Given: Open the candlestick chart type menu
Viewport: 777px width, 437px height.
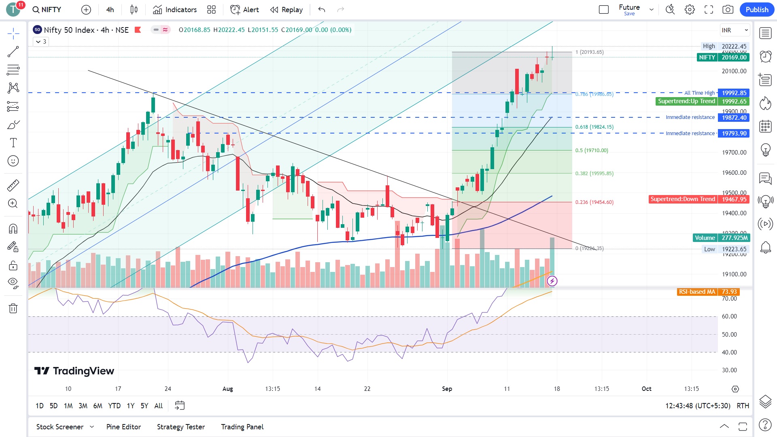Looking at the screenshot, I should coord(134,10).
